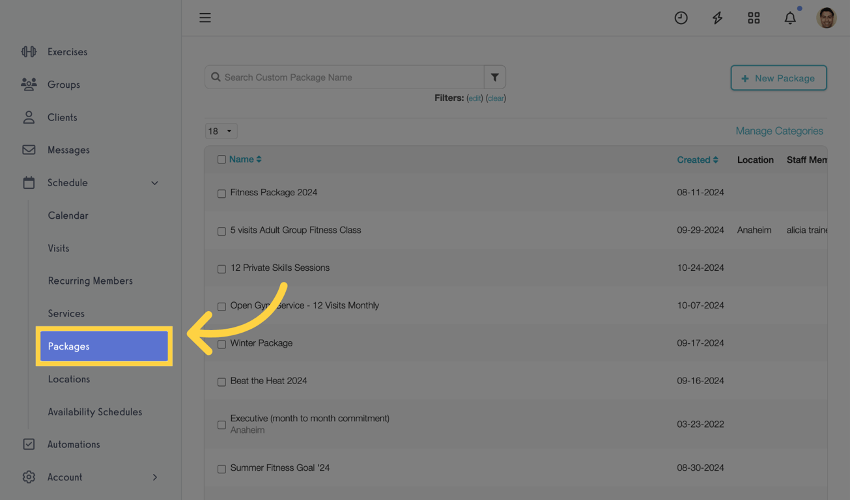The image size is (850, 500).
Task: Select the Fitness Package 2024 checkbox
Action: point(221,193)
